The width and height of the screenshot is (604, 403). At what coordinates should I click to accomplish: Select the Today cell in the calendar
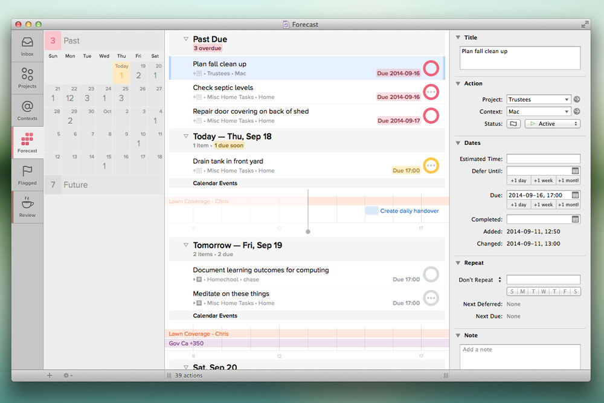click(121, 73)
